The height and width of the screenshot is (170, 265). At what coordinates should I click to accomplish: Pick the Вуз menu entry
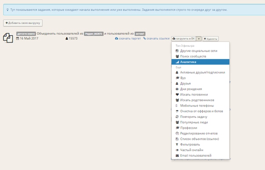coord(201,78)
